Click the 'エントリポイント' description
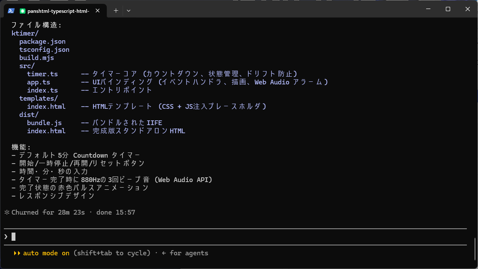This screenshot has width=478, height=269. (x=122, y=90)
